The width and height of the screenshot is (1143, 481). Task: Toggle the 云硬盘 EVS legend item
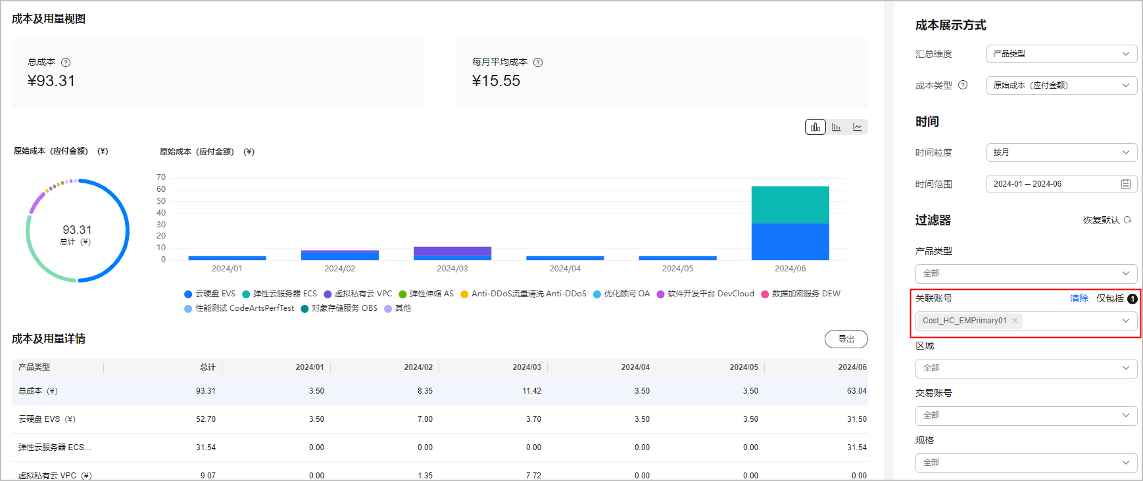pyautogui.click(x=210, y=294)
